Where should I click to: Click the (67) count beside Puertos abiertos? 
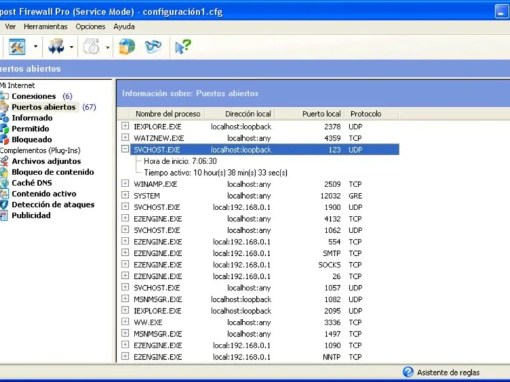(x=89, y=107)
